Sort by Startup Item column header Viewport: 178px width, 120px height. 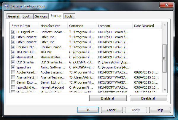[24, 26]
